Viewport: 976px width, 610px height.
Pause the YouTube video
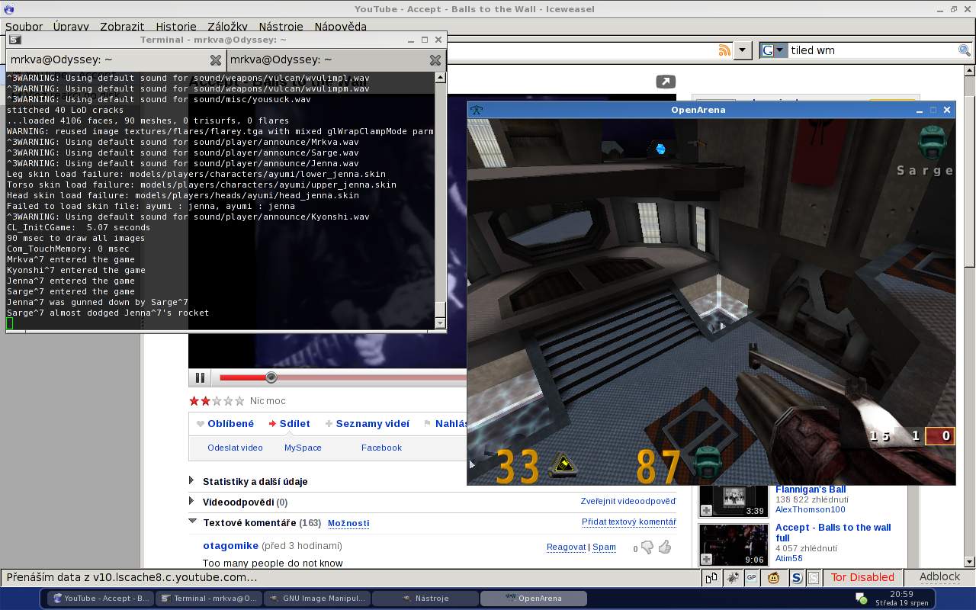coord(200,377)
